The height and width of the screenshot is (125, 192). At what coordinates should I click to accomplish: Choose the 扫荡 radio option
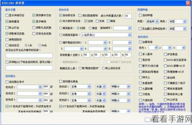point(78,28)
